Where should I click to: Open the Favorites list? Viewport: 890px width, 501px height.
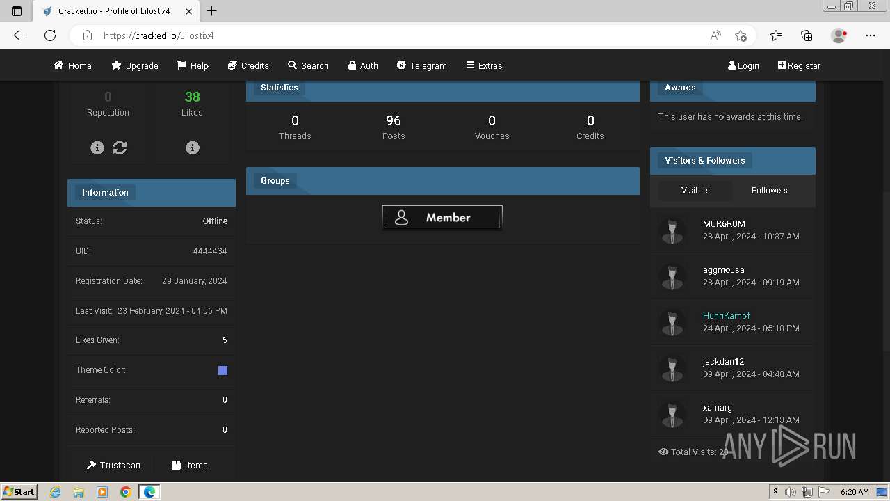[776, 35]
